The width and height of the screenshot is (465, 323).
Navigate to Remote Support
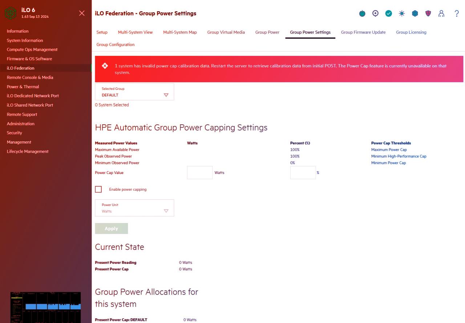click(x=22, y=115)
